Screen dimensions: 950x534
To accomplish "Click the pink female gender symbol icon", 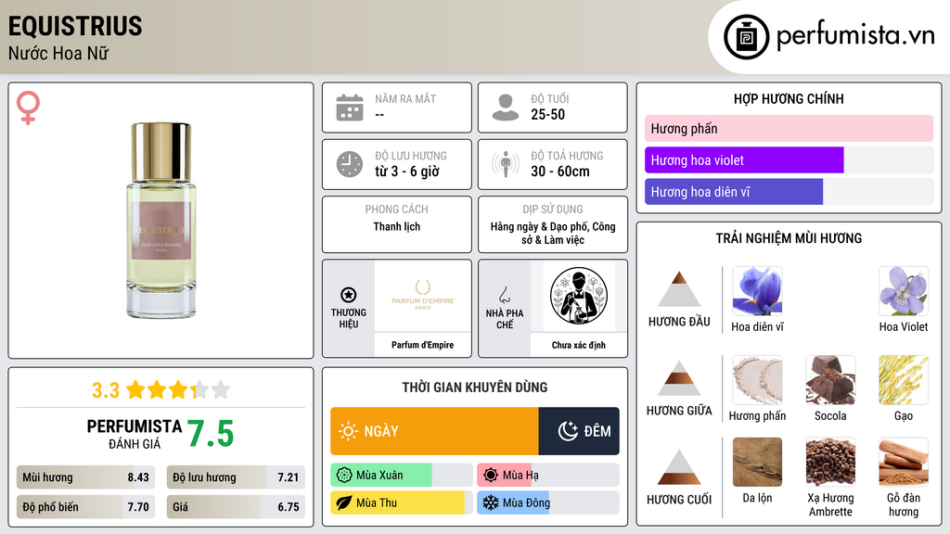I will point(28,108).
